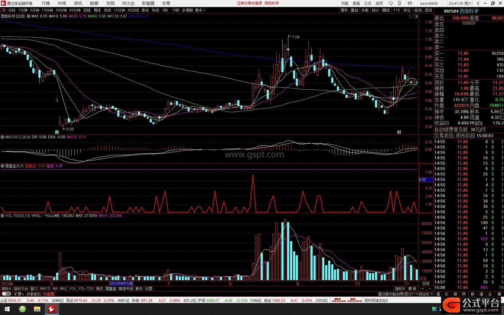The width and height of the screenshot is (504, 315).
Task: Open the 指标B selector
Action: [400, 289]
